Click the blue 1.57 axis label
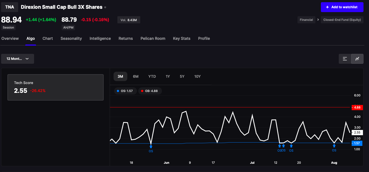Image resolution: width=369 pixels, height=172 pixels. pos(357,143)
